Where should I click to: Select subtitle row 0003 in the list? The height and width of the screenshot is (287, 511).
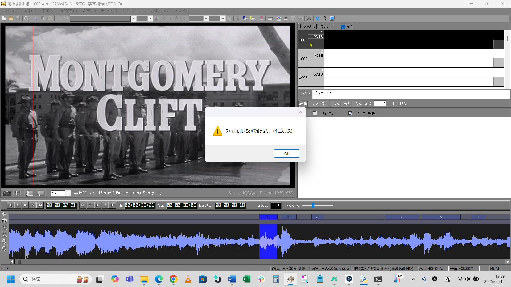pos(401,77)
